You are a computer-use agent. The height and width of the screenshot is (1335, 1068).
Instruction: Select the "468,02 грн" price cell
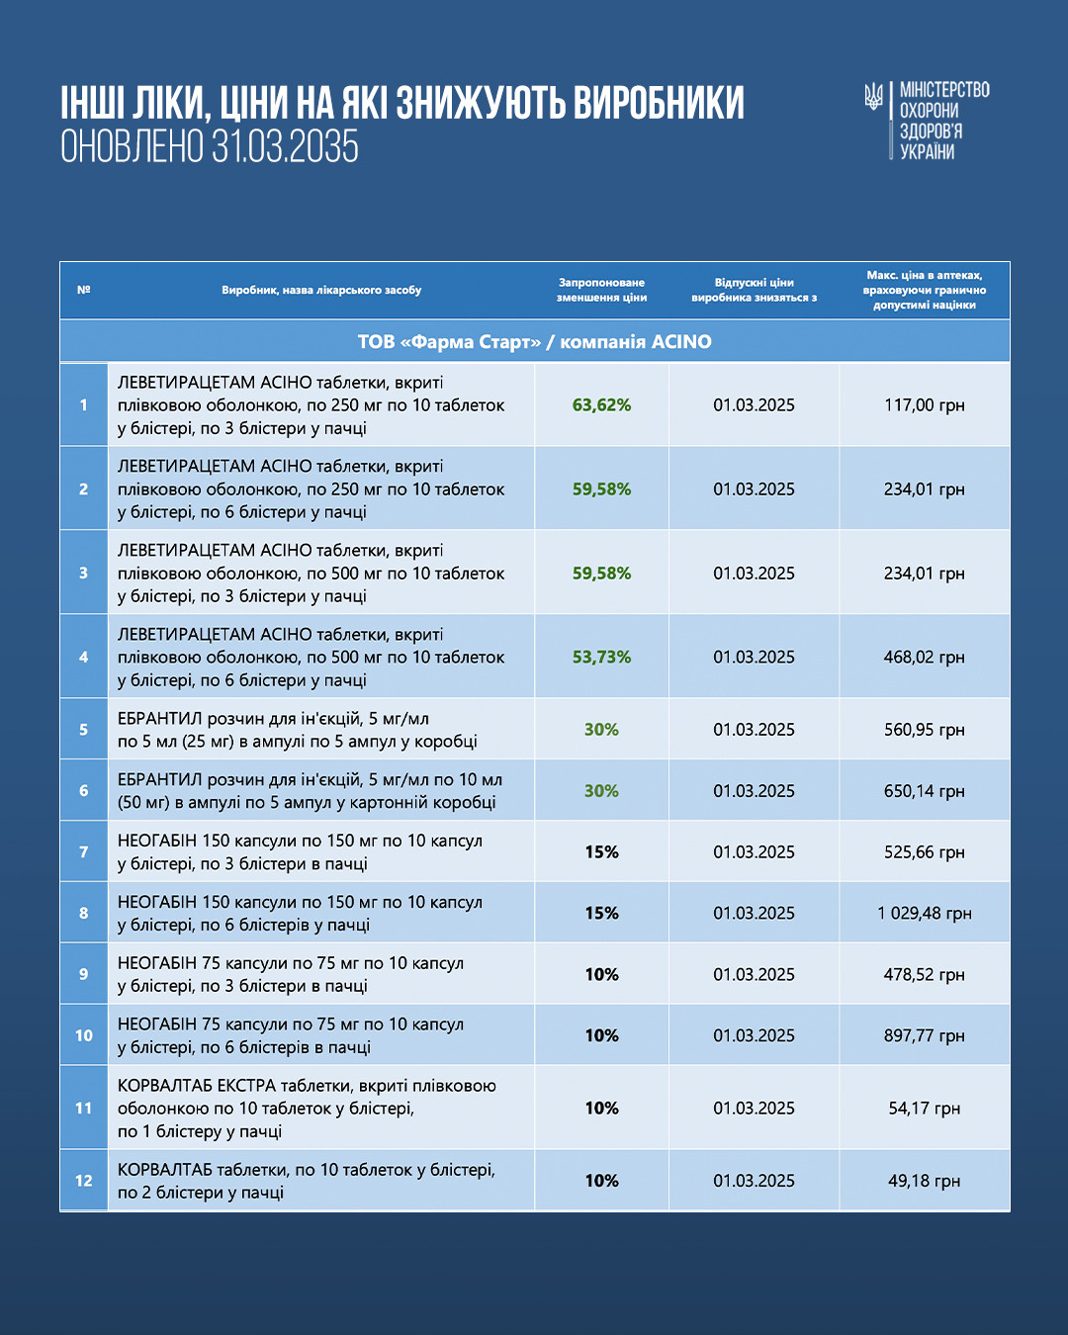coord(925,657)
